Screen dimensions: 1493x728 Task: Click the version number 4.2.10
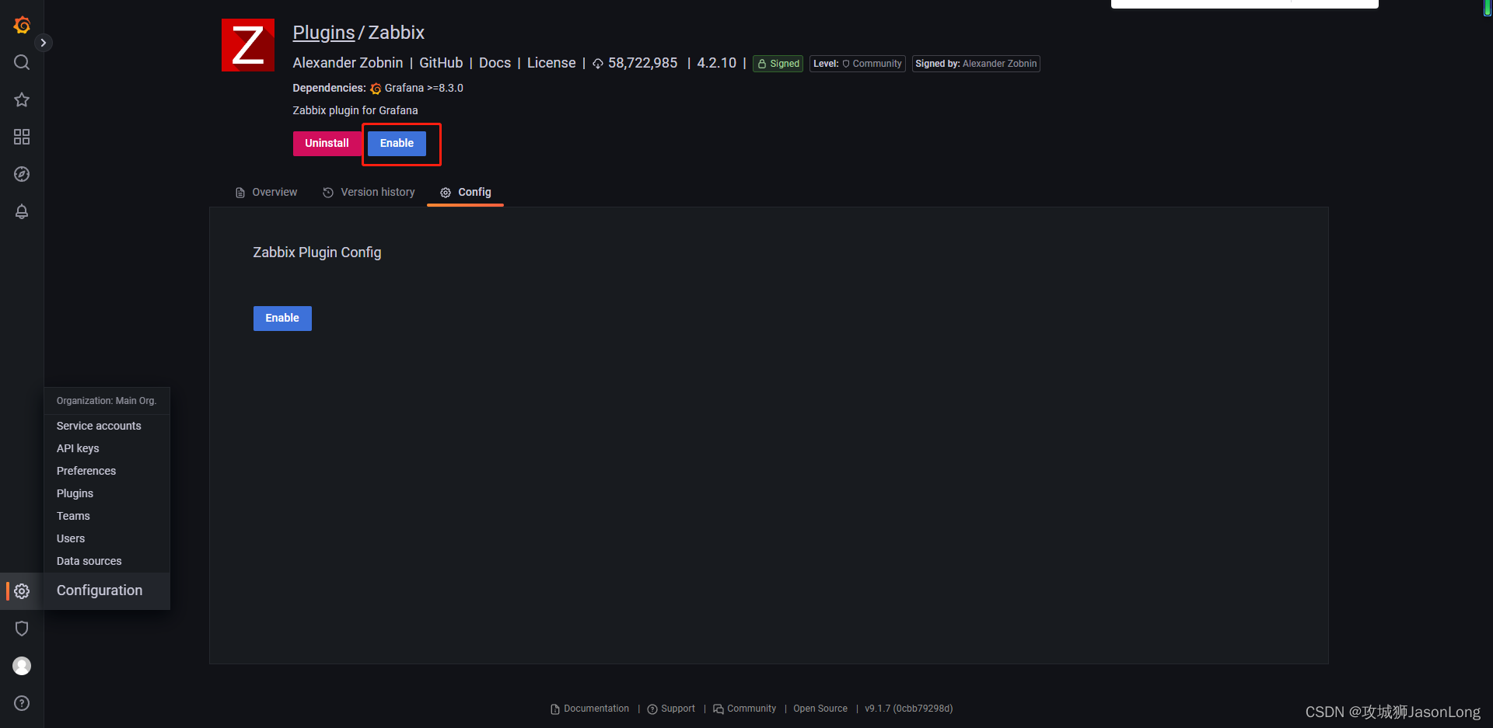716,63
